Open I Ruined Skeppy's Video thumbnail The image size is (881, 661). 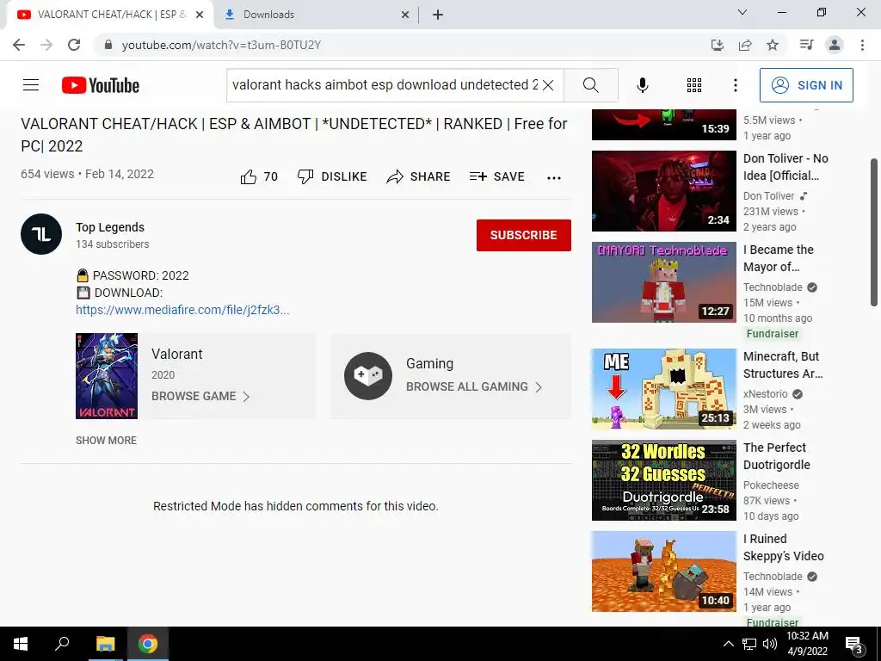[663, 571]
